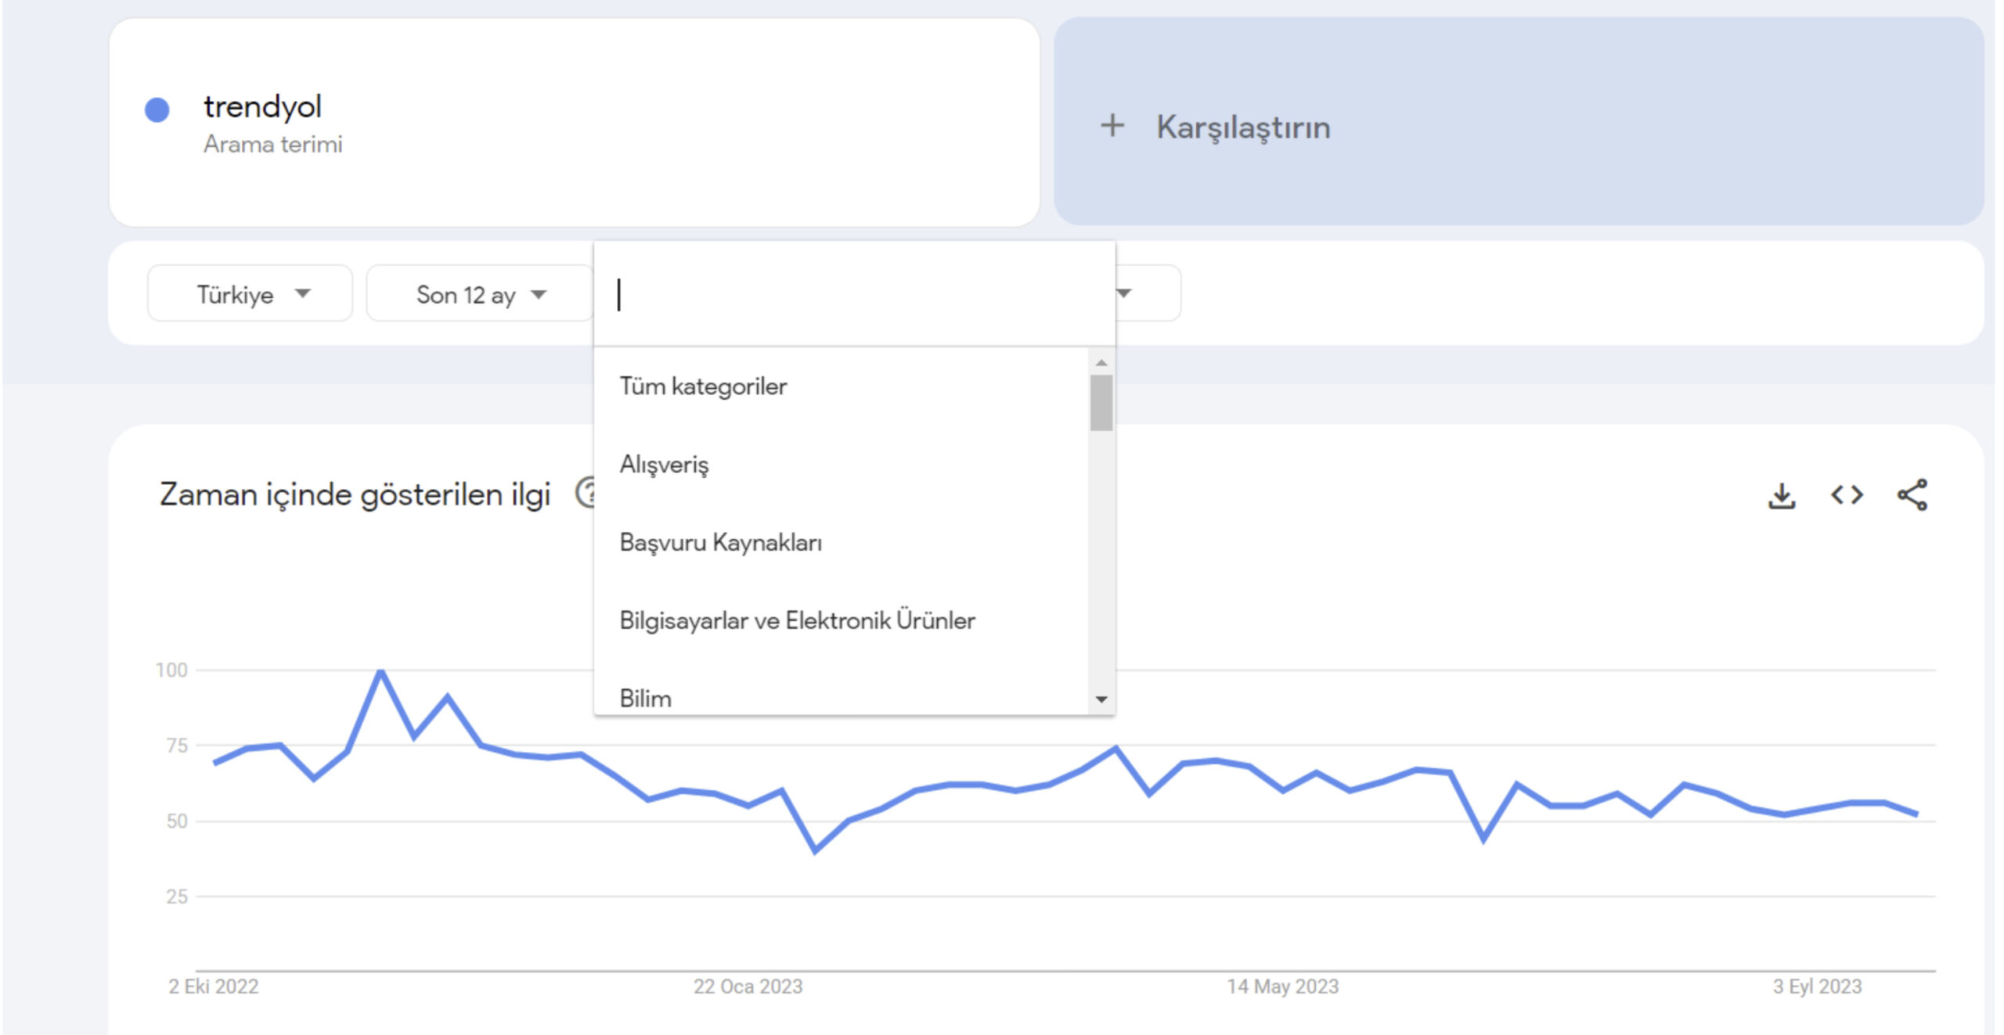
Task: Open the Son 12 ay time range dropdown
Action: tap(480, 293)
